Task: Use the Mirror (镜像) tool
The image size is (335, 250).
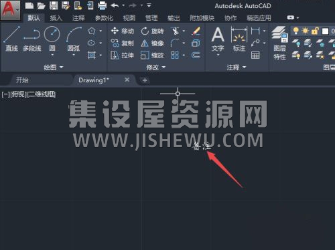Action: [152, 43]
